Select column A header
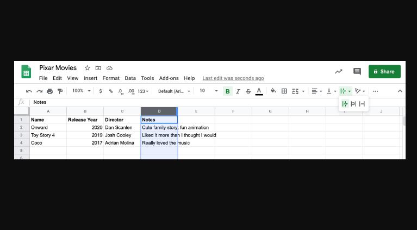The width and height of the screenshot is (417, 230). coord(48,111)
